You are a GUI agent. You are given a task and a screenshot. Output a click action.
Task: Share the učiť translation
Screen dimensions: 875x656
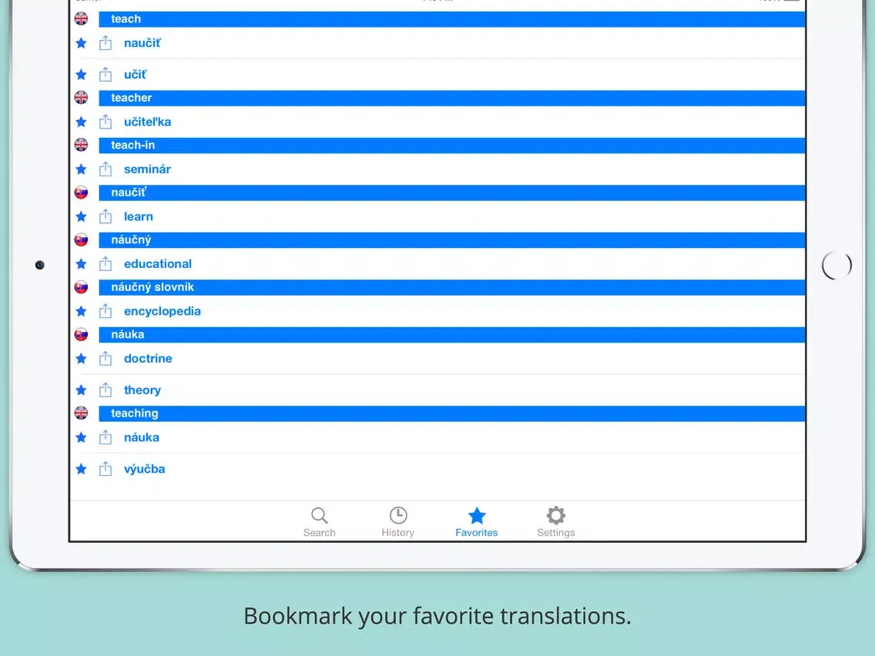click(x=106, y=74)
